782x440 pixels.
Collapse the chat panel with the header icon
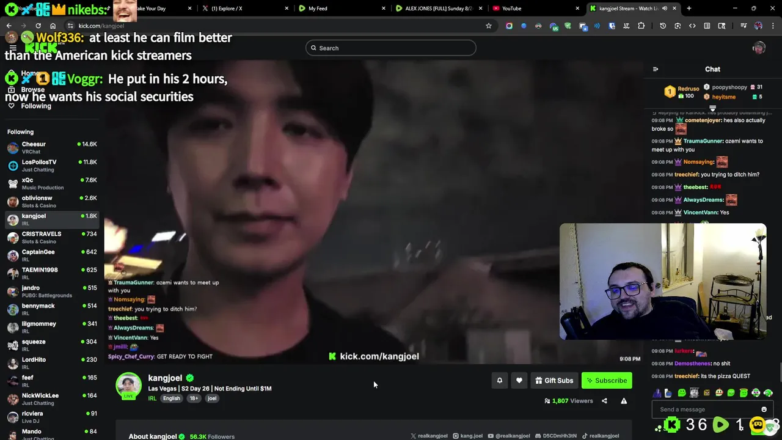(656, 69)
